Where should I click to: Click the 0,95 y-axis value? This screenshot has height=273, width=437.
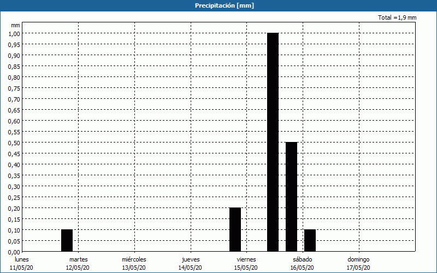pyautogui.click(x=14, y=44)
